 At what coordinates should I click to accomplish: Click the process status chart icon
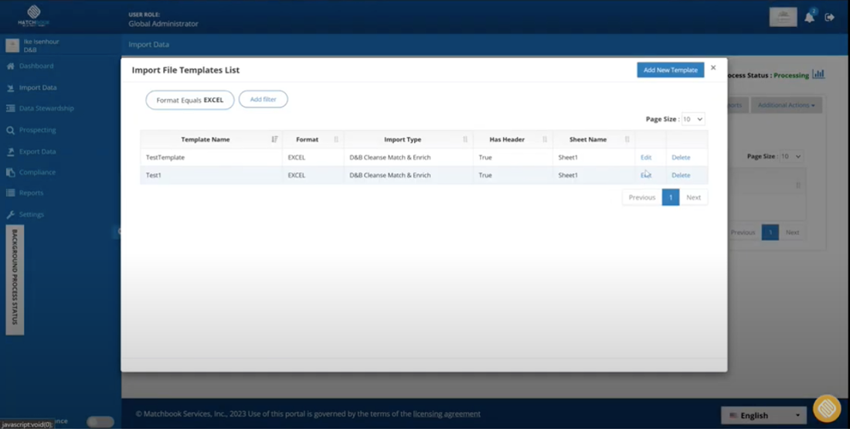coord(818,74)
